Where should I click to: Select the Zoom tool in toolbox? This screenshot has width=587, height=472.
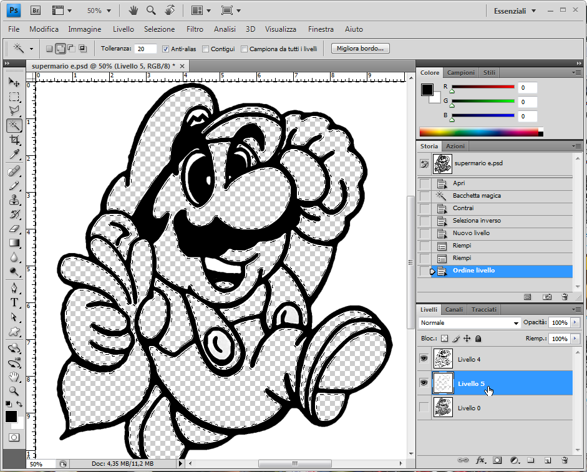click(x=14, y=391)
